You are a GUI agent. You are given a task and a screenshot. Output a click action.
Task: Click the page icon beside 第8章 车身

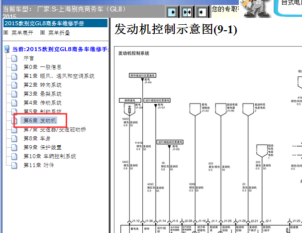coord(14,139)
